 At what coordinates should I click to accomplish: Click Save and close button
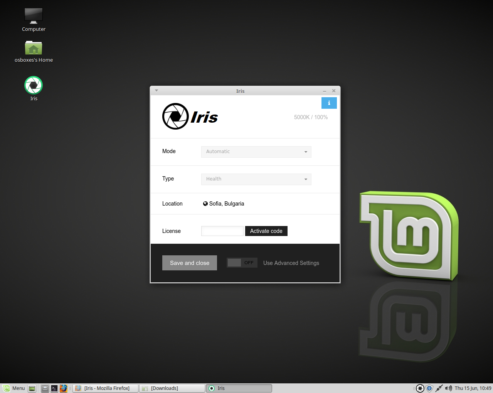190,263
